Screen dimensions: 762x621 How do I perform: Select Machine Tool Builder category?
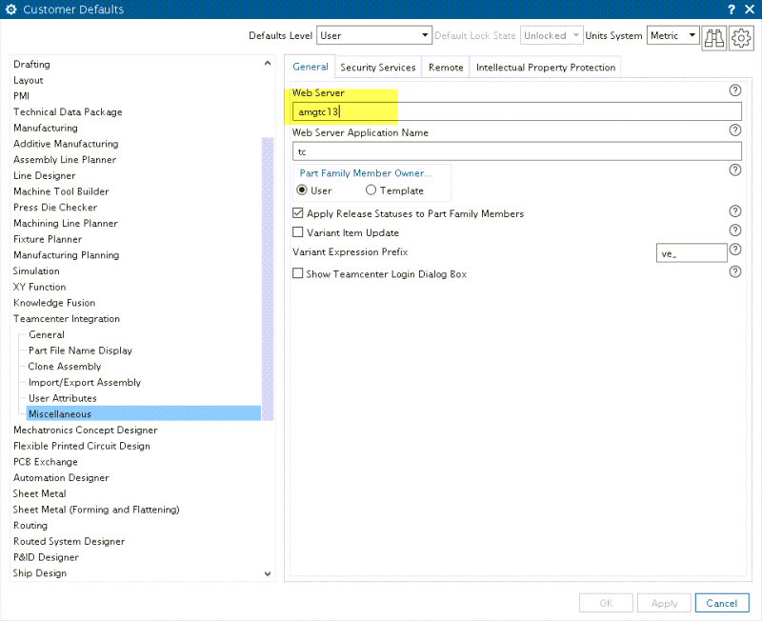click(61, 191)
